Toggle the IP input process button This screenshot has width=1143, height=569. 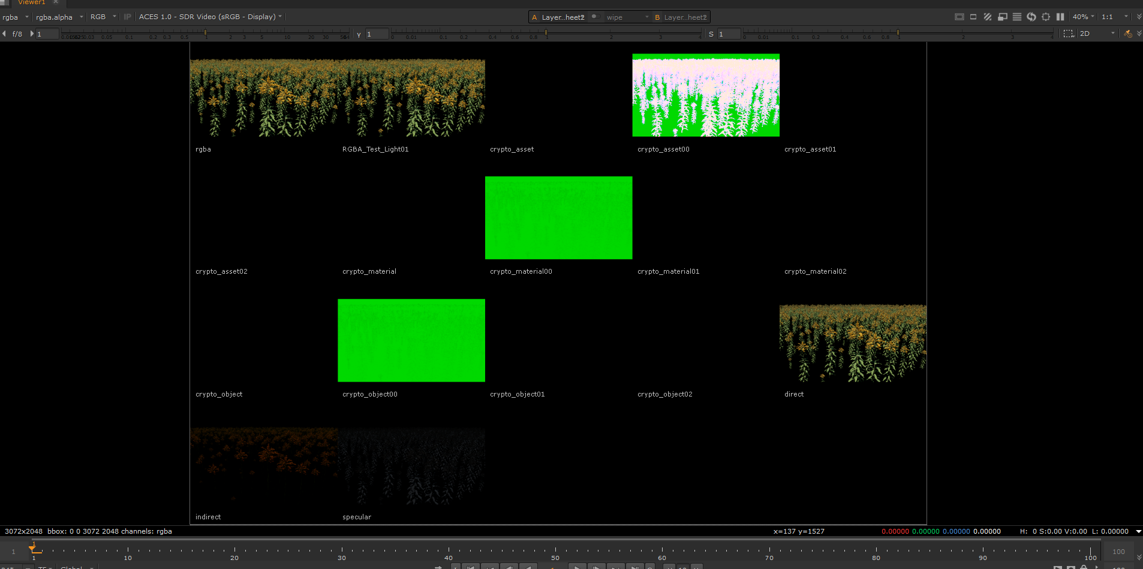tap(127, 17)
